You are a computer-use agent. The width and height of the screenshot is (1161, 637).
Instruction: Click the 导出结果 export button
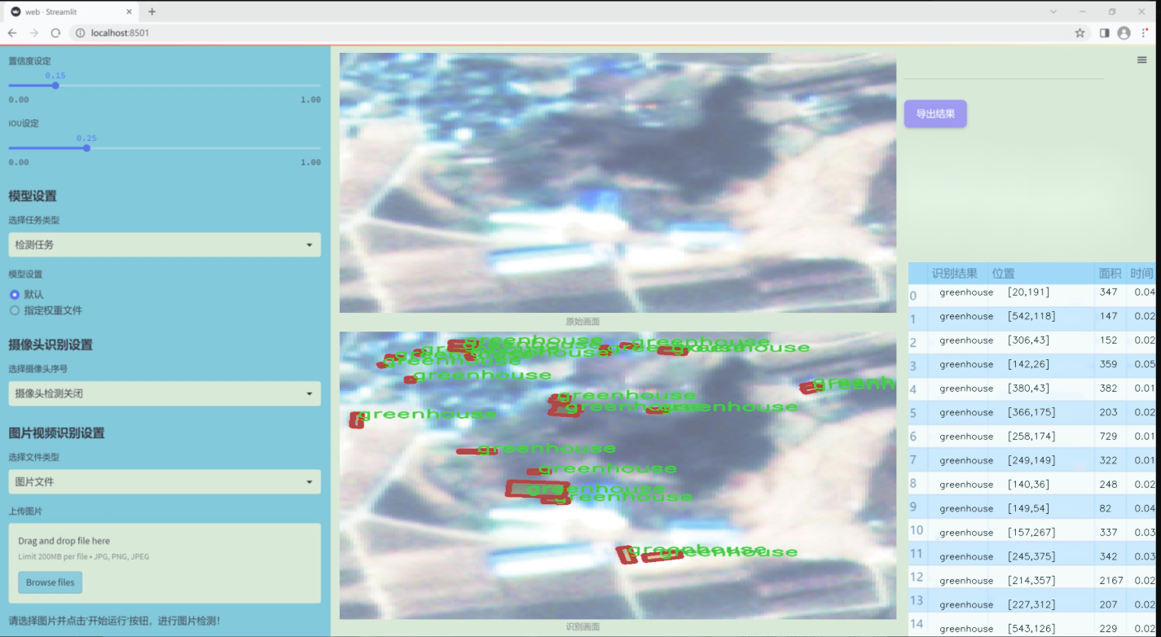[x=935, y=114]
